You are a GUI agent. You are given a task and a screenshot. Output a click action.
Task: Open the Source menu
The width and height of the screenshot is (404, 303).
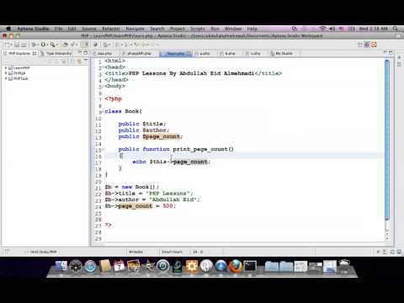click(89, 29)
